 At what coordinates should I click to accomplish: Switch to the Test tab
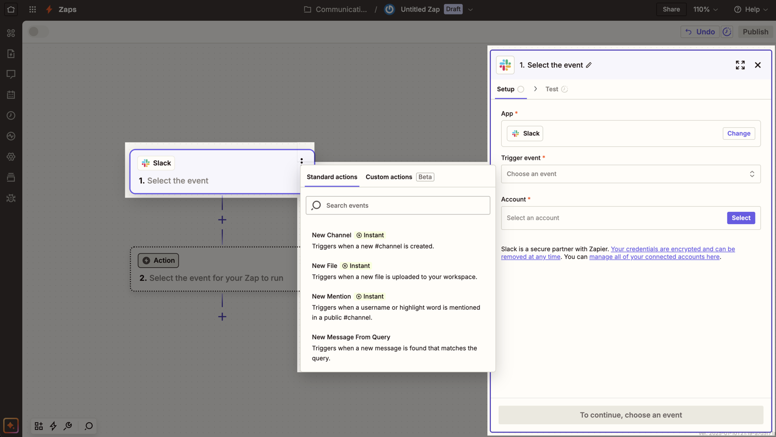tap(552, 89)
